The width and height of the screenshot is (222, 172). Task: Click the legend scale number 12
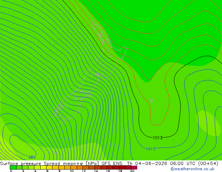(x=84, y=171)
